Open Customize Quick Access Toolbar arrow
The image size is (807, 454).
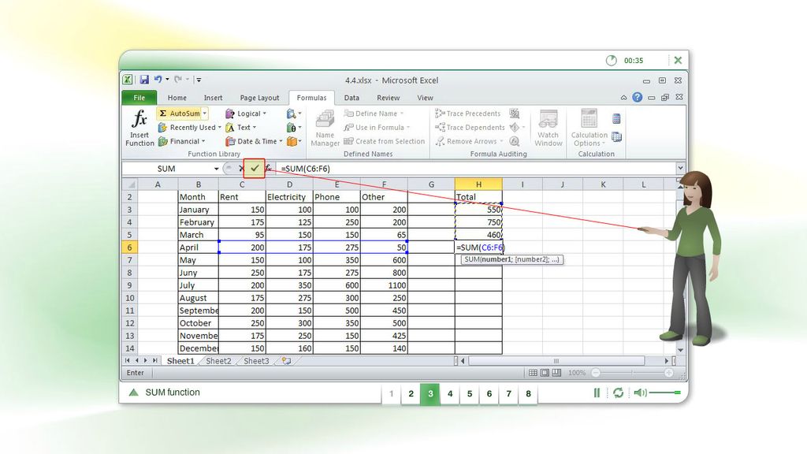click(x=199, y=80)
